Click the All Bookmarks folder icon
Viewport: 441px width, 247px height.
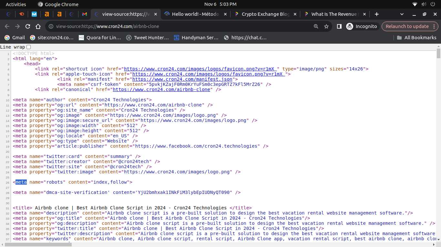tap(399, 38)
